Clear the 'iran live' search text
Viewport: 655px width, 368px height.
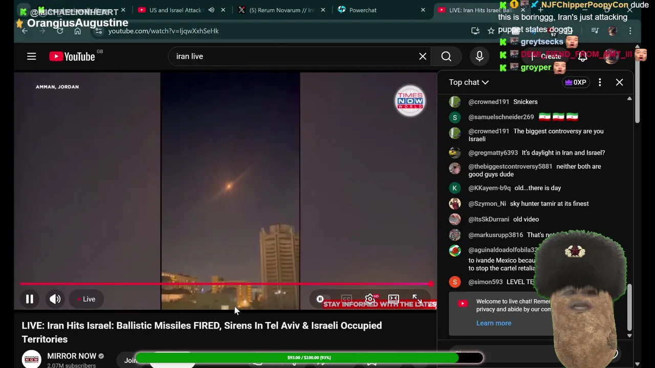(423, 56)
